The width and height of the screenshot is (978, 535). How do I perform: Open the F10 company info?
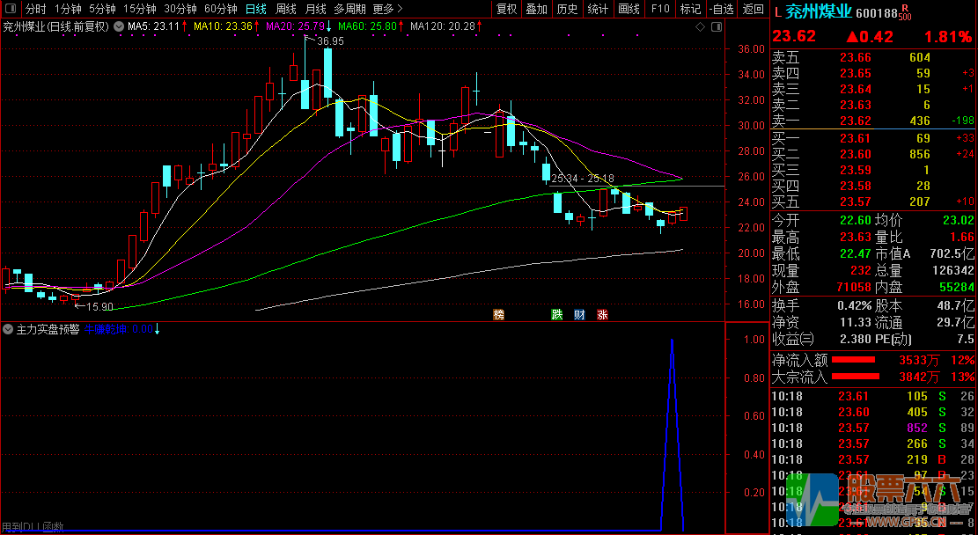point(659,9)
